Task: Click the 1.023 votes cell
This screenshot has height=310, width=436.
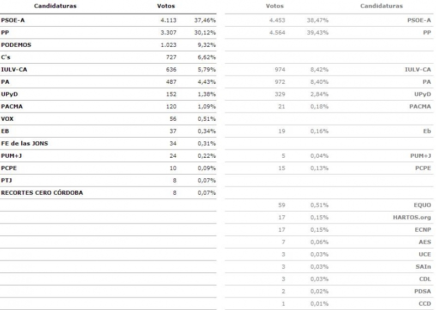Action: click(x=167, y=45)
